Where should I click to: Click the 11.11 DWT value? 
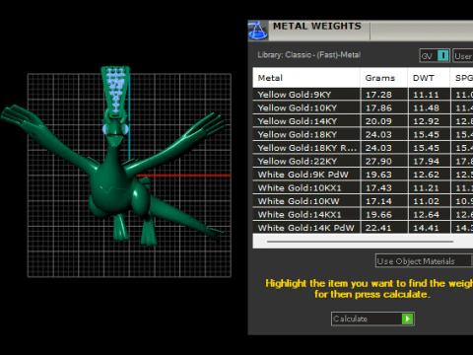click(426, 95)
